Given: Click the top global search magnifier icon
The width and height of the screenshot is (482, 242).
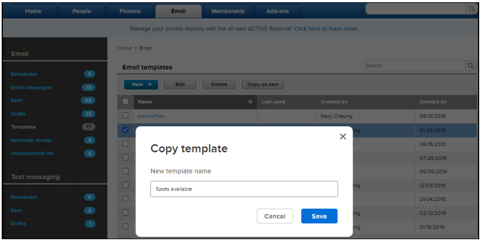Looking at the screenshot, I should 471,9.
